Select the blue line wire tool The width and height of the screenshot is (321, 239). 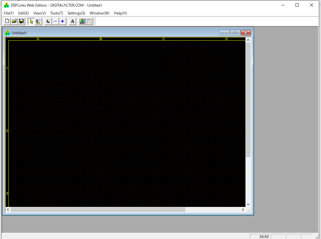55,21
